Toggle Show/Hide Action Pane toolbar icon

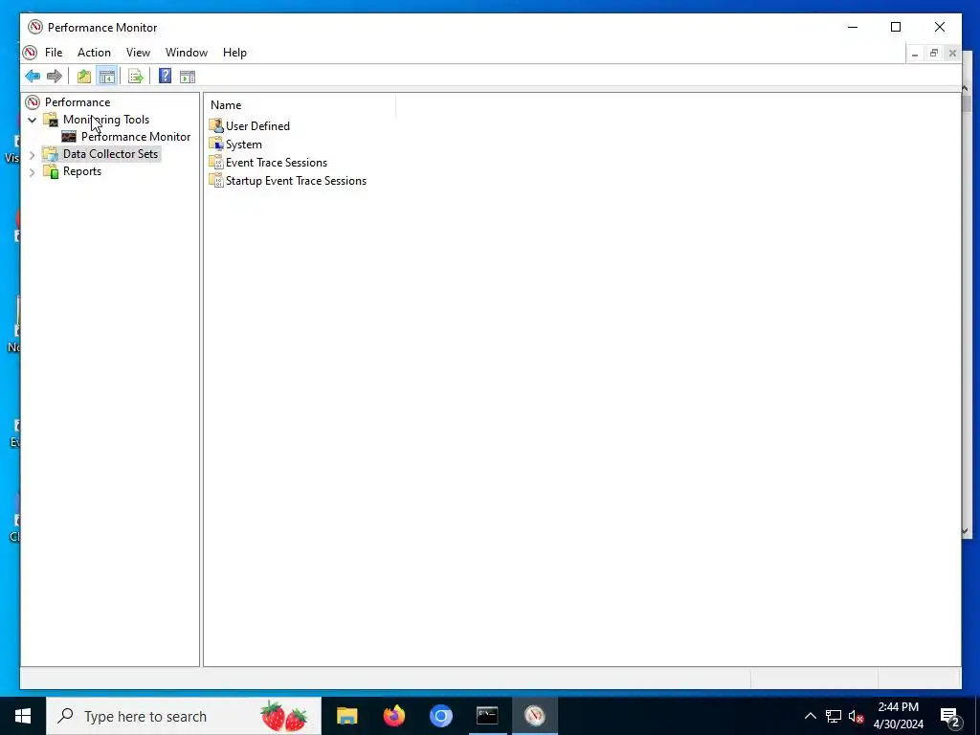[188, 77]
